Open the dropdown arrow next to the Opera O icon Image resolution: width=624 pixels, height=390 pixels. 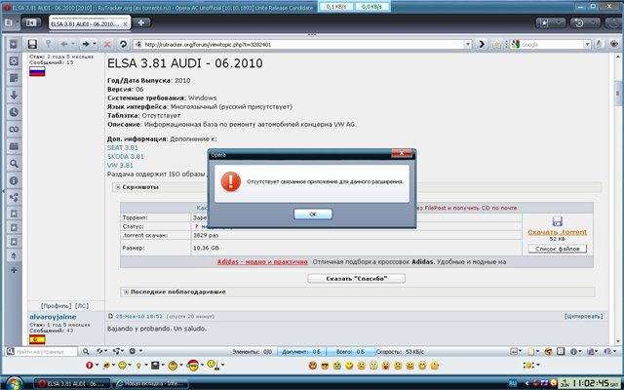97,365
